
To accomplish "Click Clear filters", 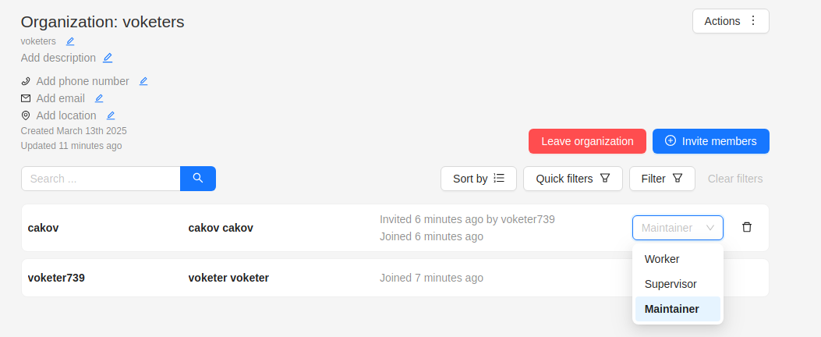I will 735,179.
